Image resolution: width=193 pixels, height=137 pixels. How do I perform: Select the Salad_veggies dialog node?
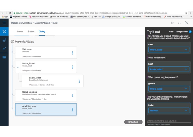pos(46,95)
